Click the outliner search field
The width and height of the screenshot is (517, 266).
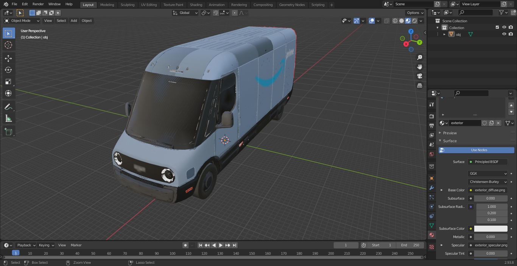pyautogui.click(x=475, y=12)
